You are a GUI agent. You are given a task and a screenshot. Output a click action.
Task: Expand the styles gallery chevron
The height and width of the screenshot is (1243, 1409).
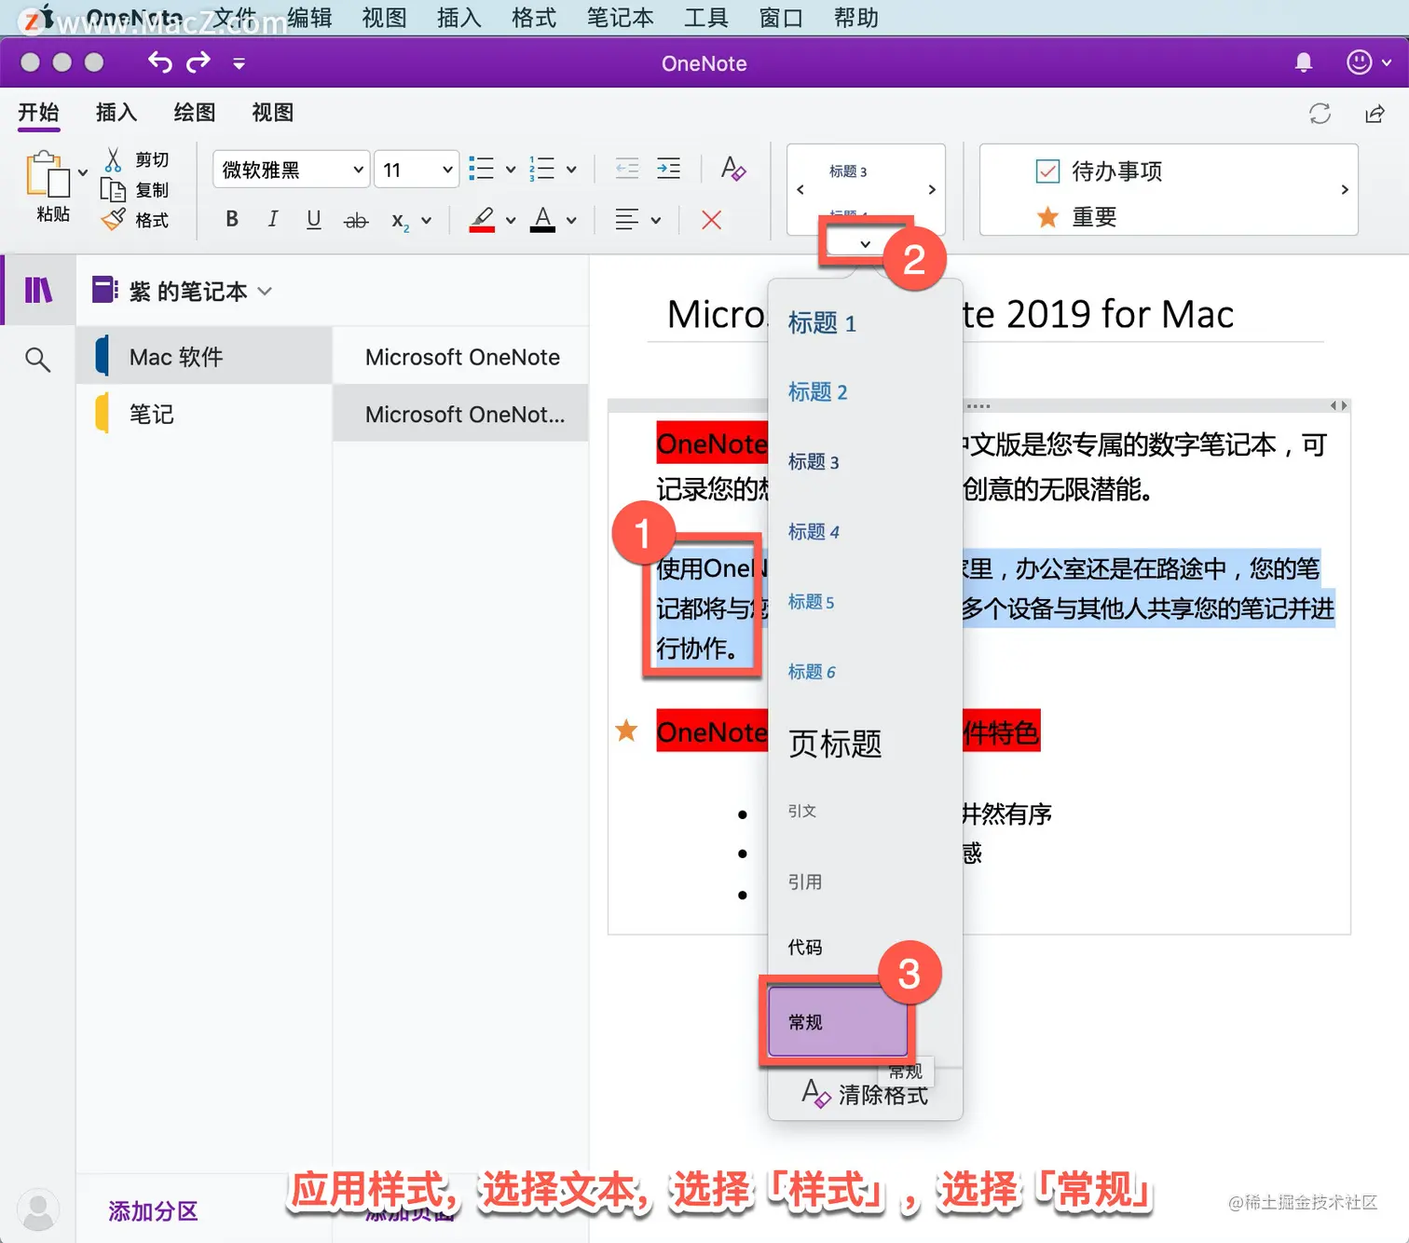coord(865,244)
